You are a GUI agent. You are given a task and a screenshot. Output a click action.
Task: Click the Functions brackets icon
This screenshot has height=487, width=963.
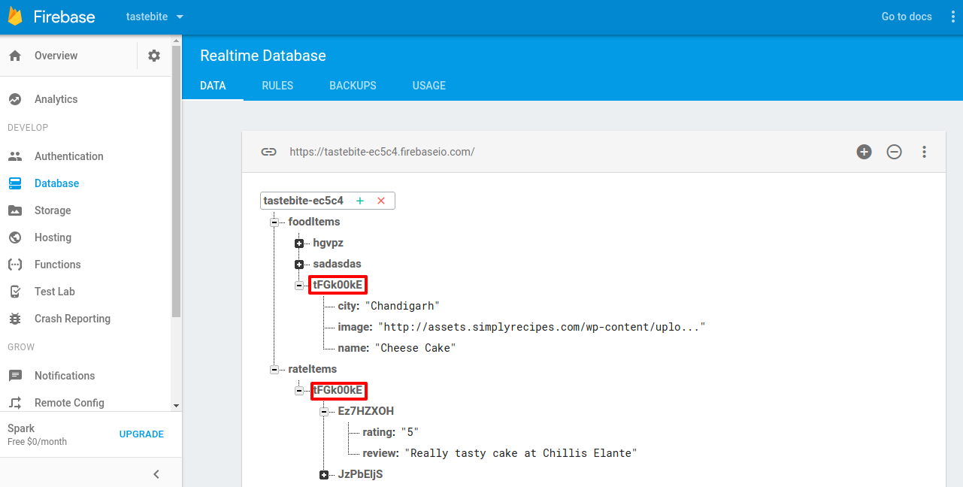coord(15,265)
